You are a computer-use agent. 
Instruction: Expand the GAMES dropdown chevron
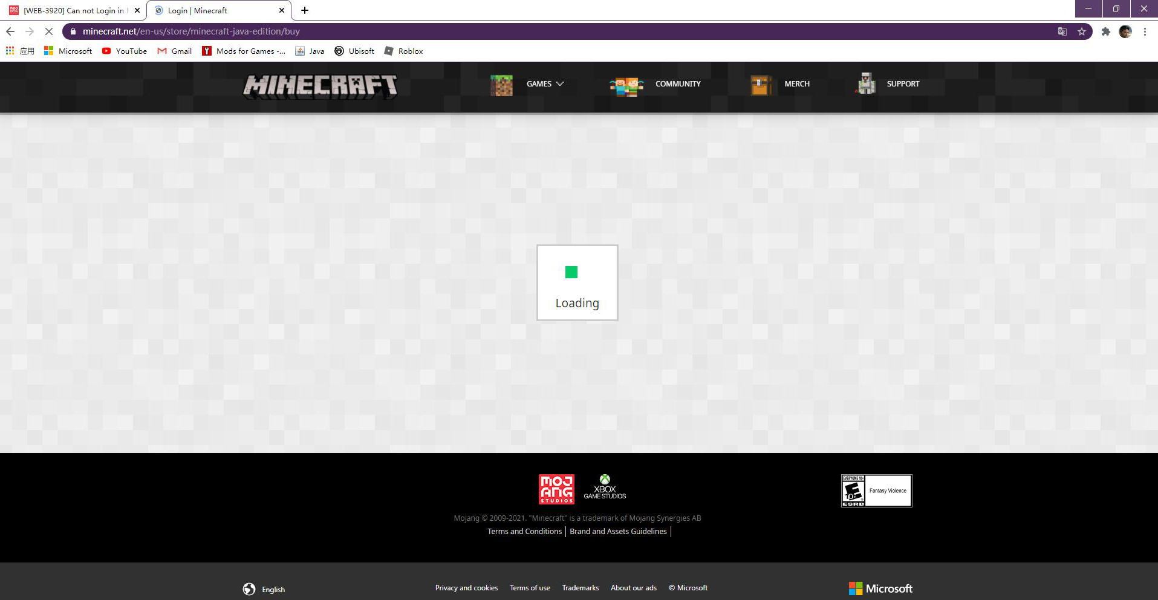560,84
